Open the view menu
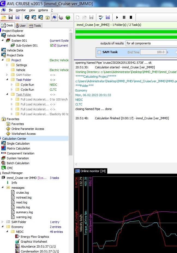Image resolution: width=177 pixels, height=253 pixels. click(32, 10)
